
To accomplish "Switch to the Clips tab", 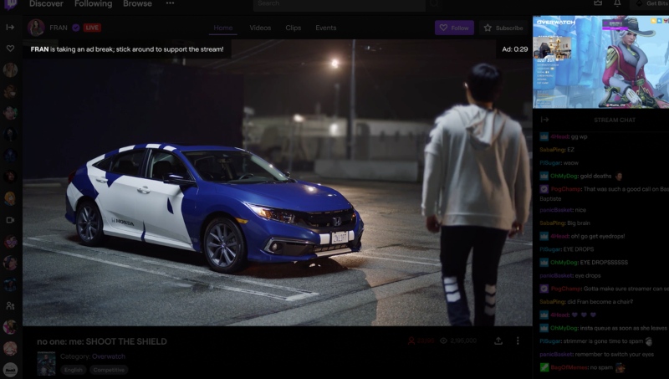I will pos(294,28).
